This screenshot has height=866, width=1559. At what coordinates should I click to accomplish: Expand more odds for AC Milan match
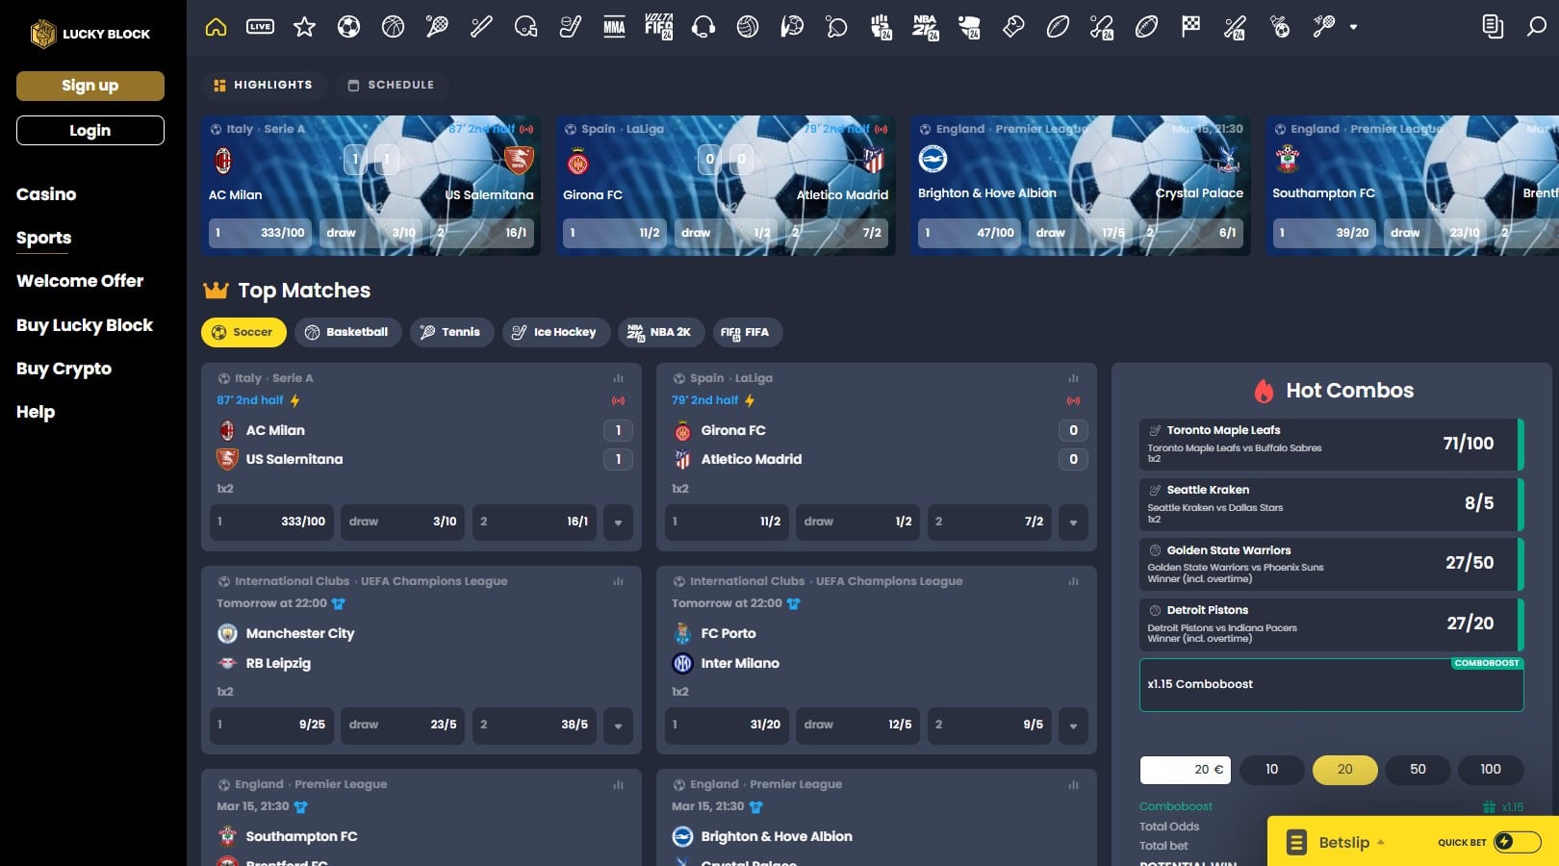pos(617,522)
